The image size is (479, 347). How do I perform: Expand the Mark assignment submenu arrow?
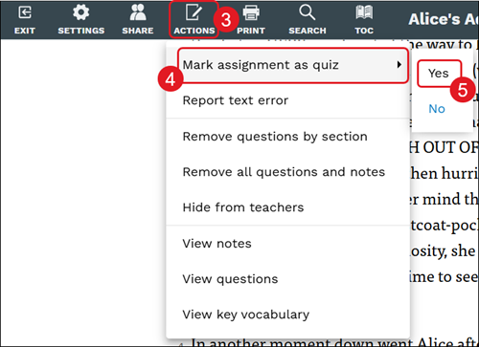399,65
